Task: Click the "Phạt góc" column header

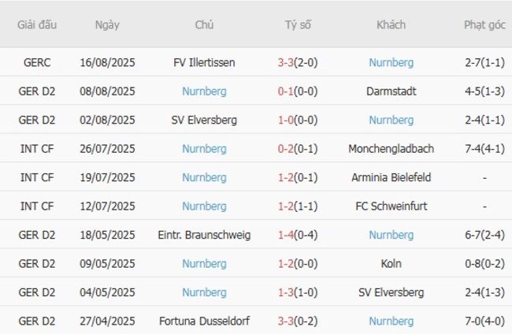Action: [x=484, y=24]
